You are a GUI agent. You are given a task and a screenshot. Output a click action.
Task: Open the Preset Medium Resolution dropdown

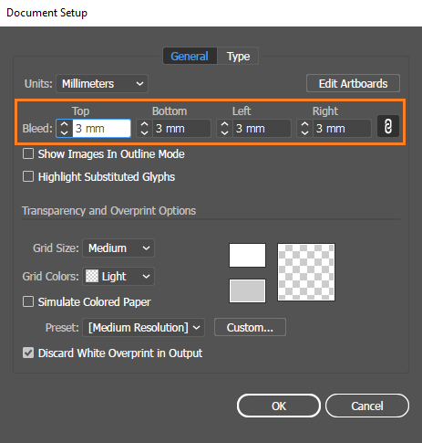pos(143,327)
